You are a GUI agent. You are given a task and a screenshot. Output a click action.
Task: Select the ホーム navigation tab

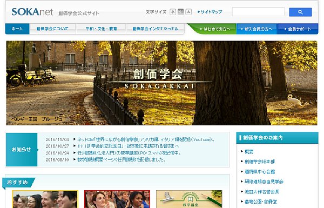tap(17, 29)
